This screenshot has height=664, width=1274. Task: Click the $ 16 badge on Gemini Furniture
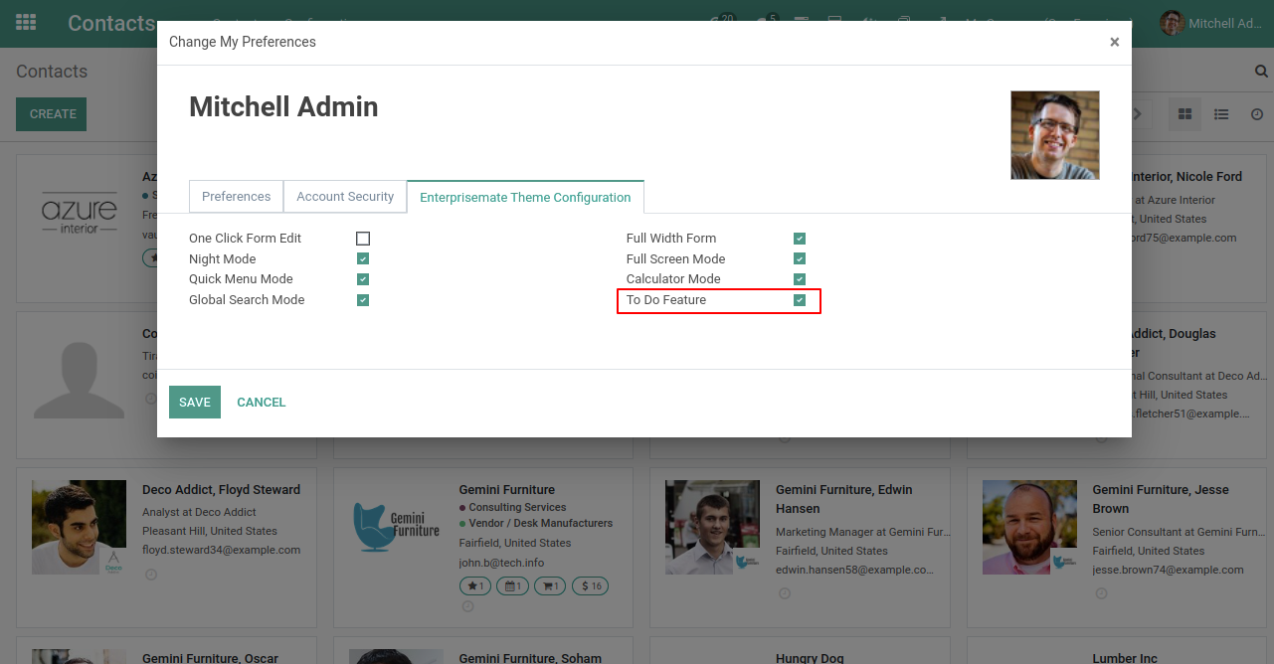tap(591, 586)
